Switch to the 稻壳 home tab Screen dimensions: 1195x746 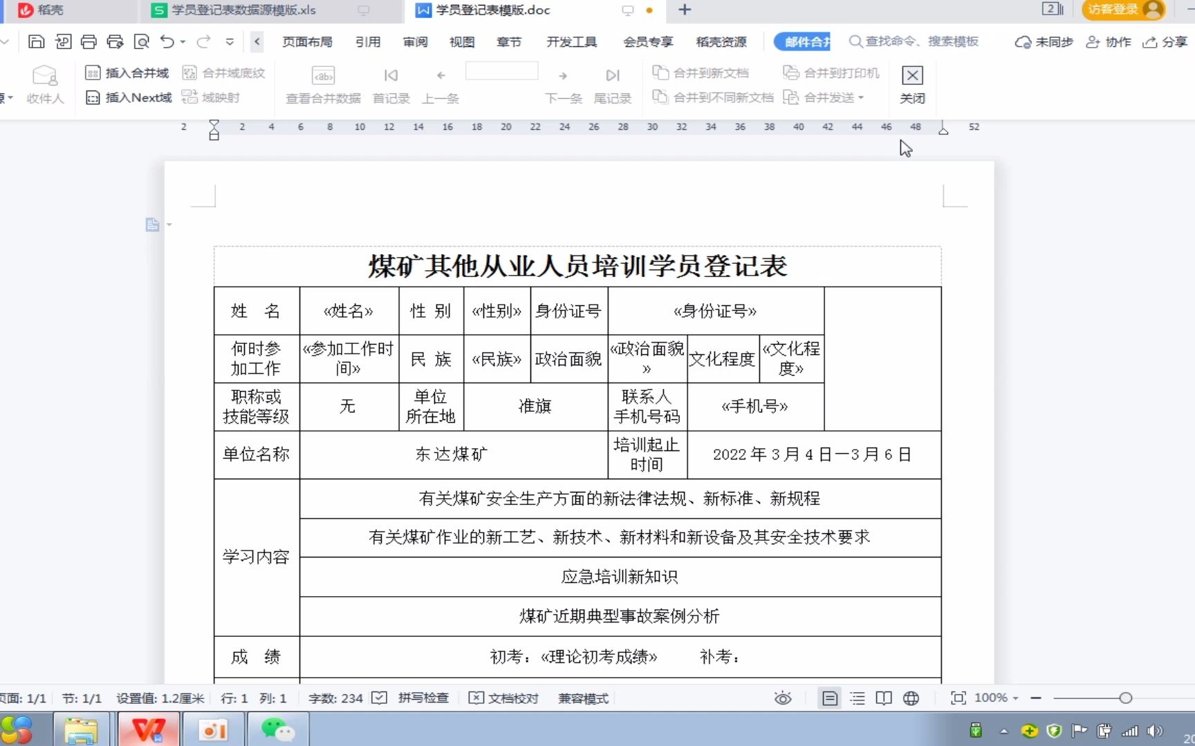[40, 10]
